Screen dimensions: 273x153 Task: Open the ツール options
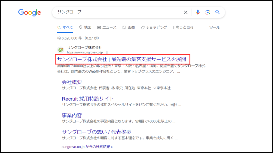[215, 27]
